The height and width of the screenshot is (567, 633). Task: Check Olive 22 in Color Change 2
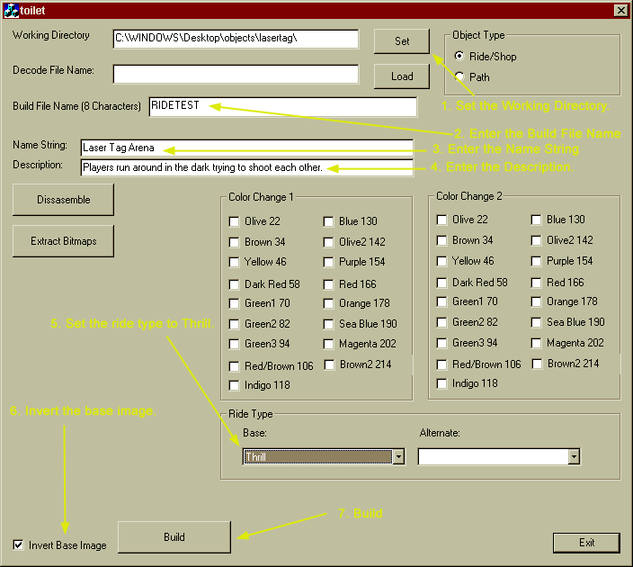[441, 220]
